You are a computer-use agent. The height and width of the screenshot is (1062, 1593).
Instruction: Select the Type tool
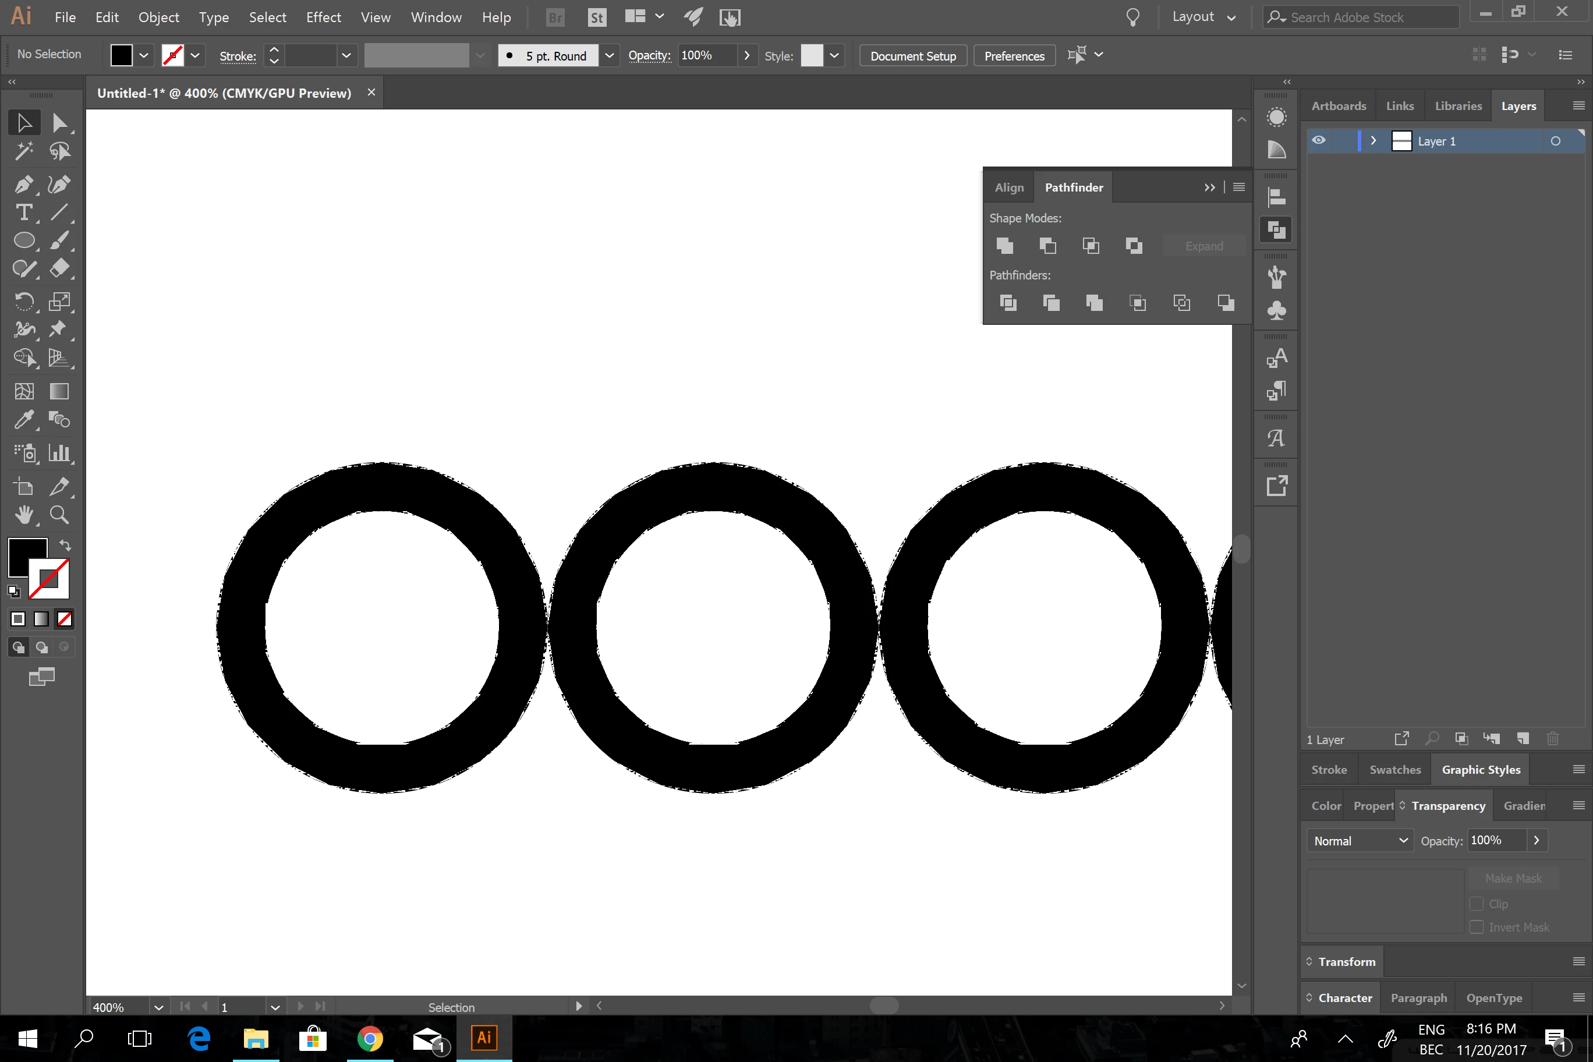tap(24, 213)
